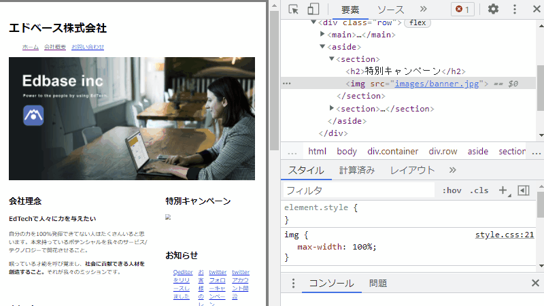The image size is (544, 306).
Task: Open DevTools three-dot customize menu
Action: point(515,9)
